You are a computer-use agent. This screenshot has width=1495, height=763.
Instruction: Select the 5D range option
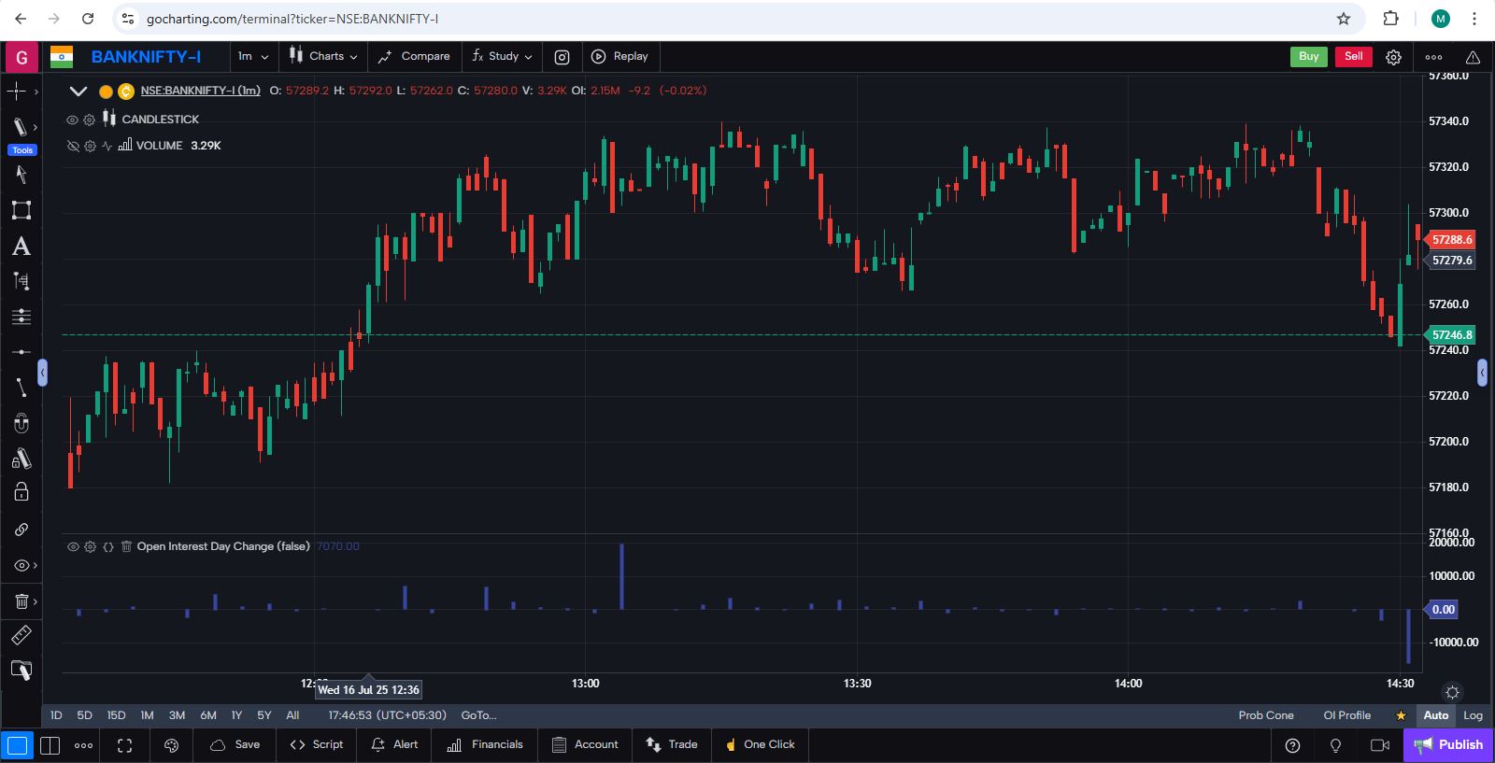point(84,715)
